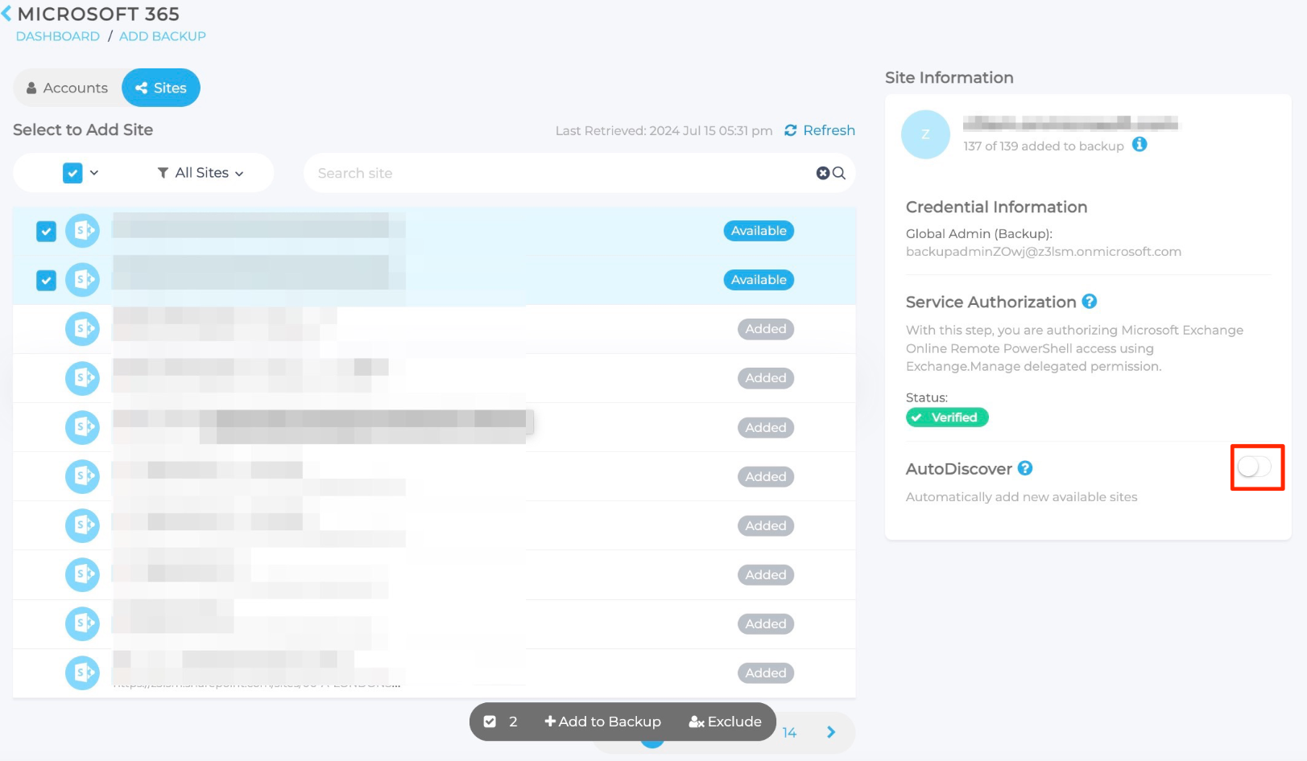Open info icon next to 137 of 139
1307x761 pixels.
[1139, 145]
